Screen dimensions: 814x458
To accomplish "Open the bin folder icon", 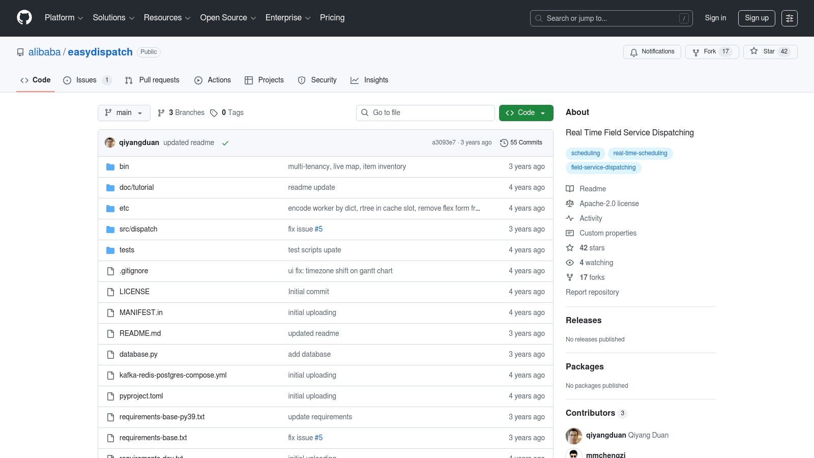I will click(x=110, y=167).
